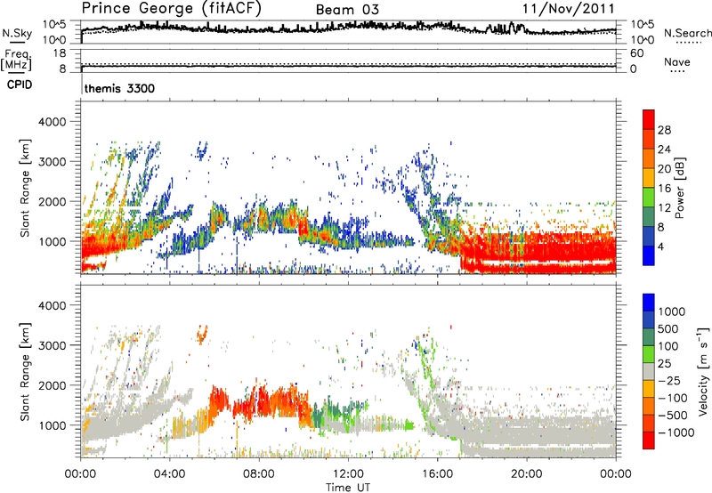This screenshot has width=712, height=493.
Task: Click the "-100" Velocity colorbar label
Action: [673, 398]
